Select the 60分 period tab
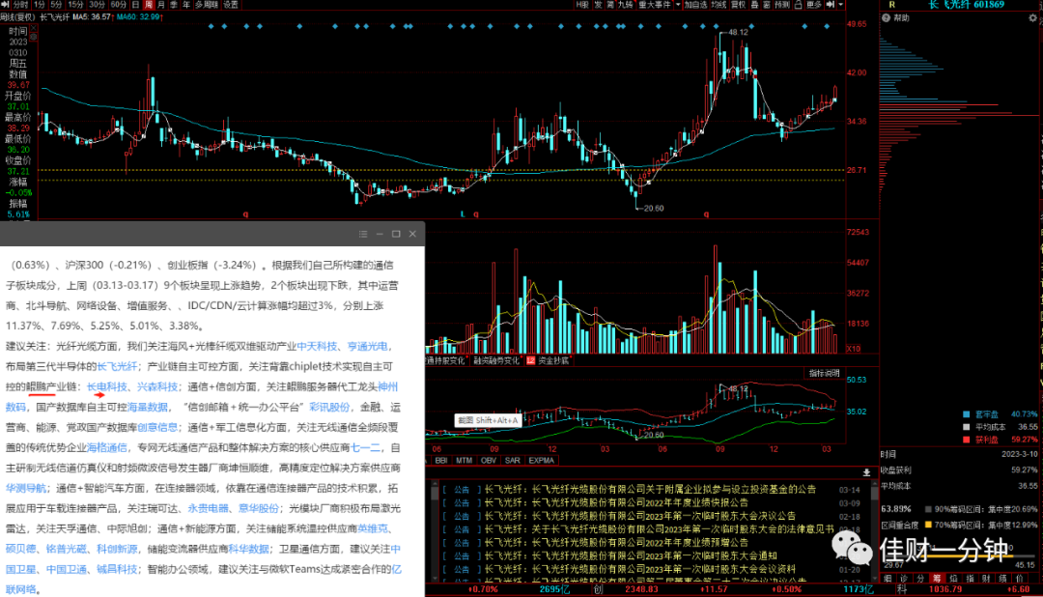The width and height of the screenshot is (1043, 597). 118,4
